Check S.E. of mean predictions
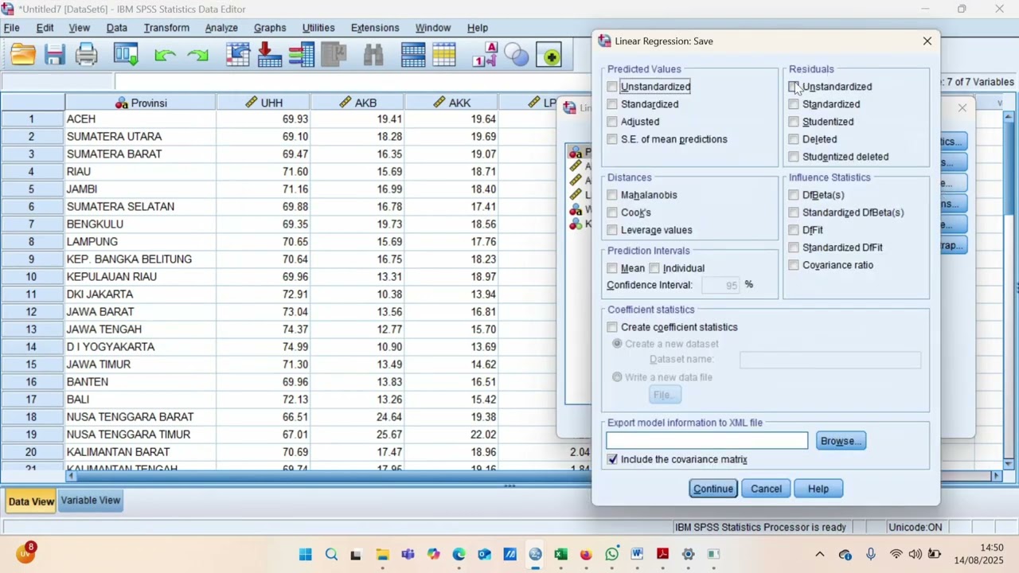Screen dimensions: 1019x573 (612, 139)
